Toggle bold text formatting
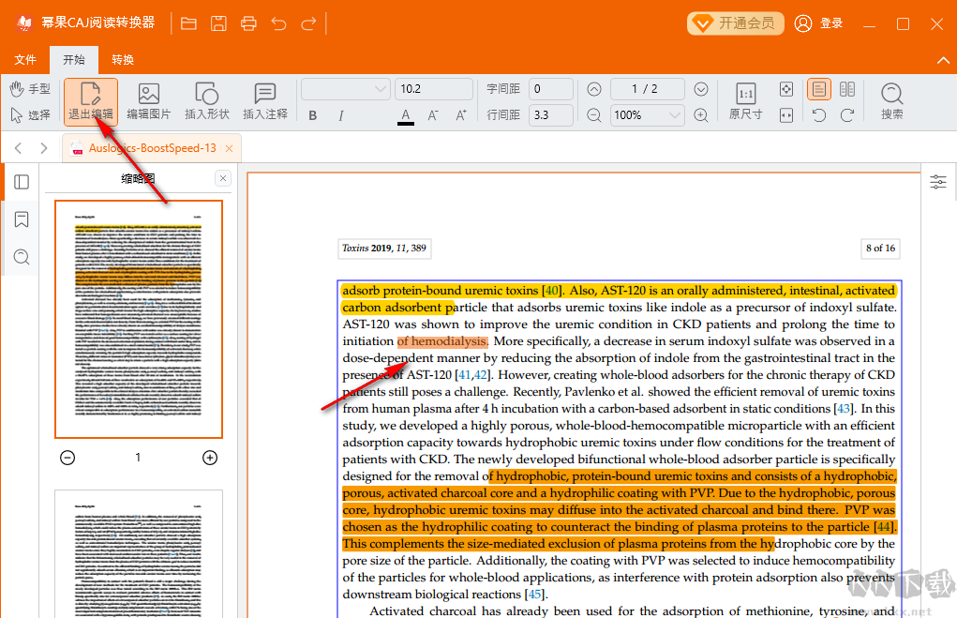This screenshot has width=957, height=618. point(313,115)
